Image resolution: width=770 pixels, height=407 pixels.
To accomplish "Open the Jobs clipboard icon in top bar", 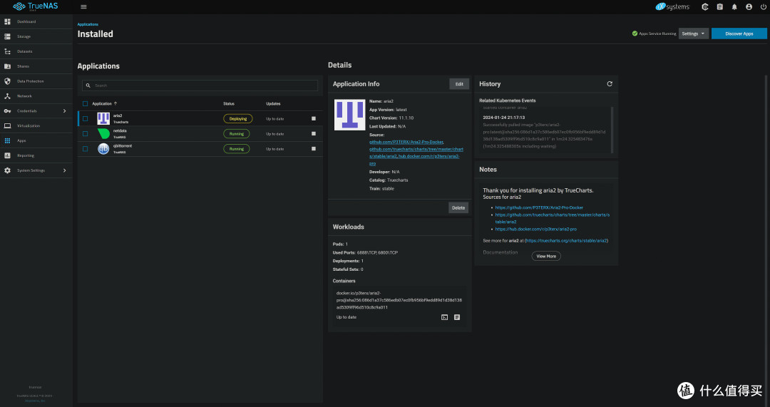I will click(x=719, y=7).
